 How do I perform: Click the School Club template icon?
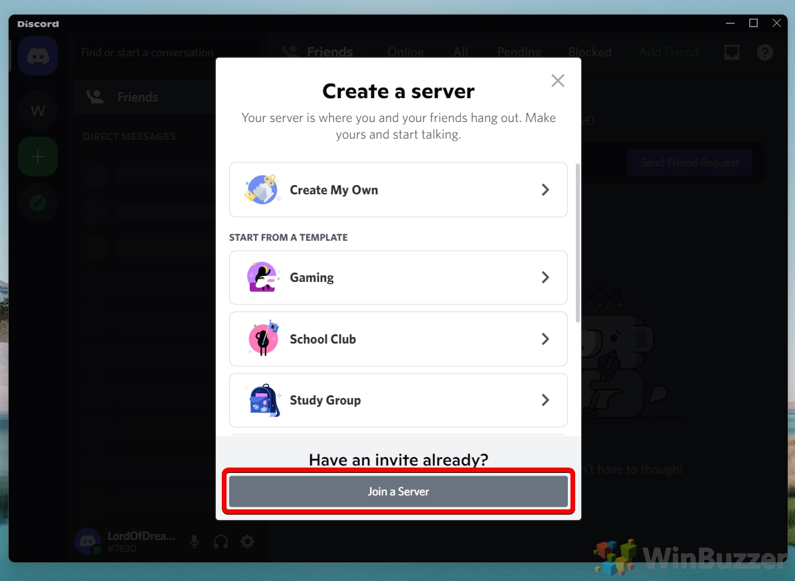(263, 338)
